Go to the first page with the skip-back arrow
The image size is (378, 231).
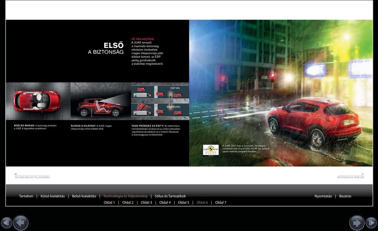[x=6, y=223]
